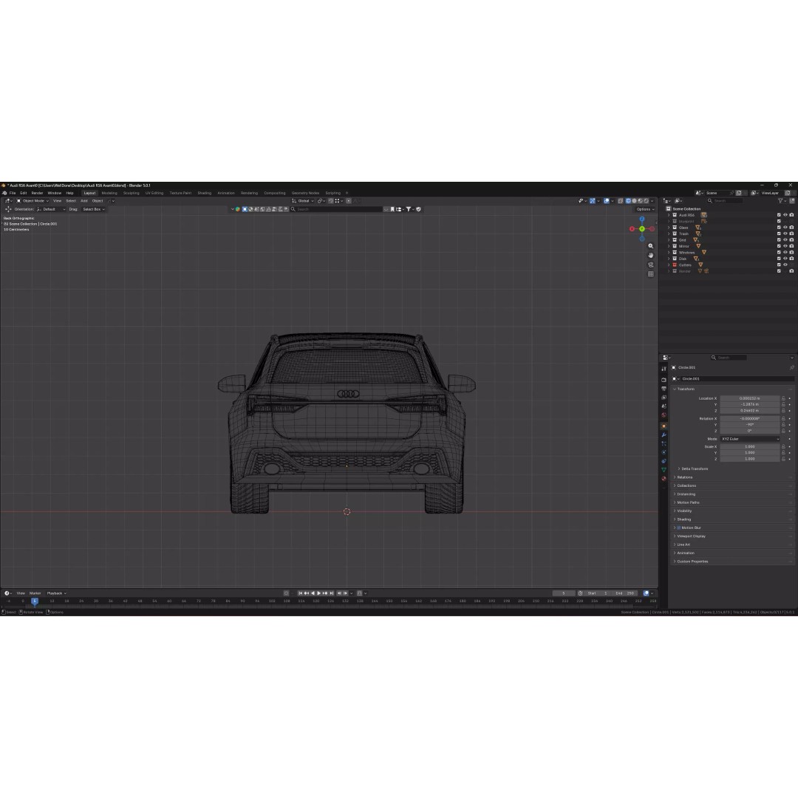Open the File menu

point(13,194)
